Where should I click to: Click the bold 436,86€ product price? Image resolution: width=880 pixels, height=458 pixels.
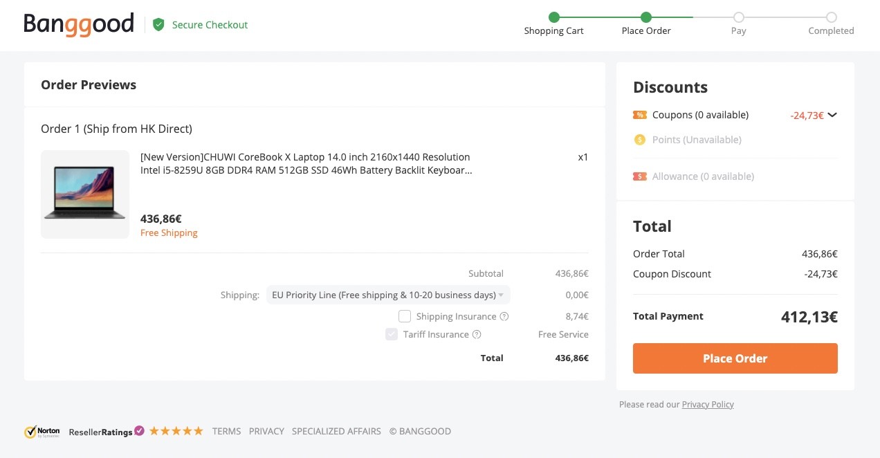161,219
